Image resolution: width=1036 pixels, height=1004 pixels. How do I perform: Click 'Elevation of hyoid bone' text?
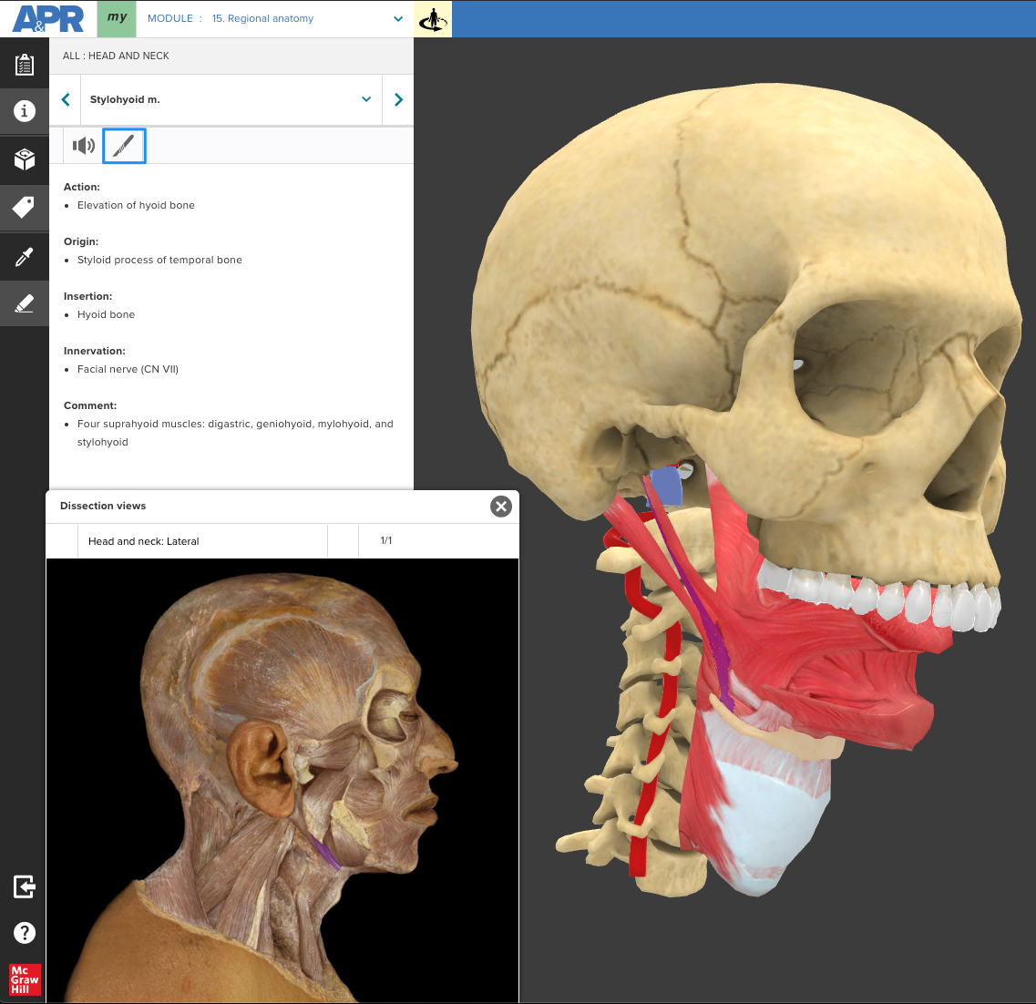[136, 205]
